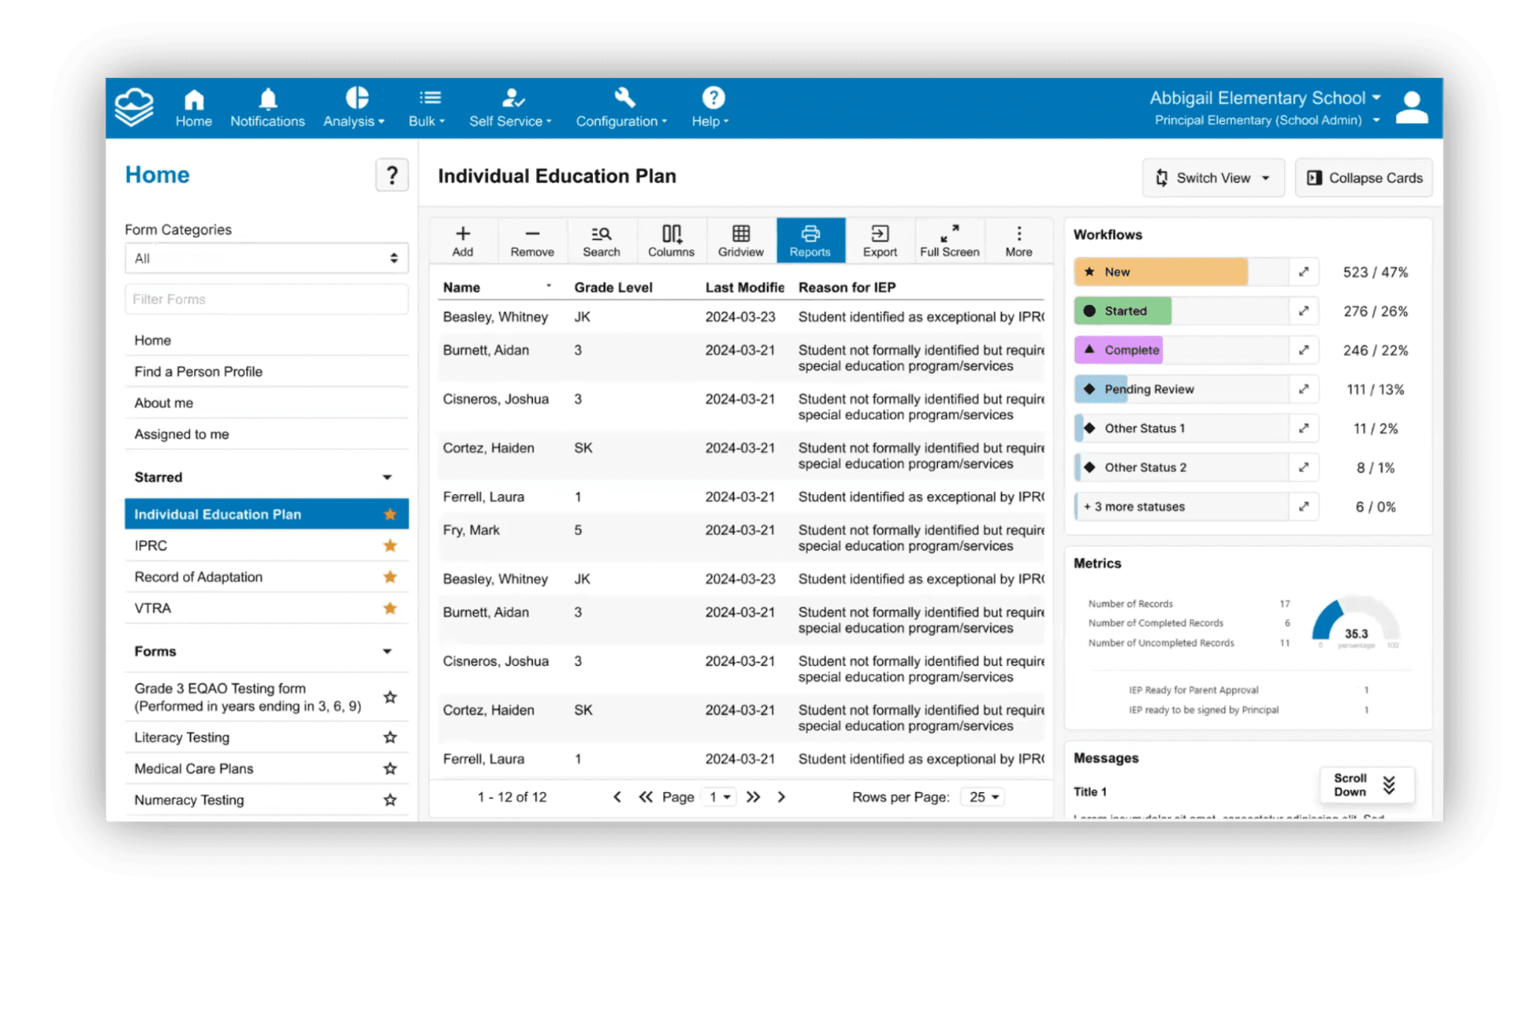Open the IPRC form in sidebar

[266, 546]
